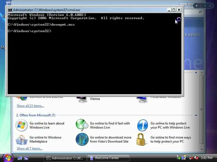Click the Welcome Center scrollbar down arrow
Viewport: 217px width, 162px height.
point(202,149)
